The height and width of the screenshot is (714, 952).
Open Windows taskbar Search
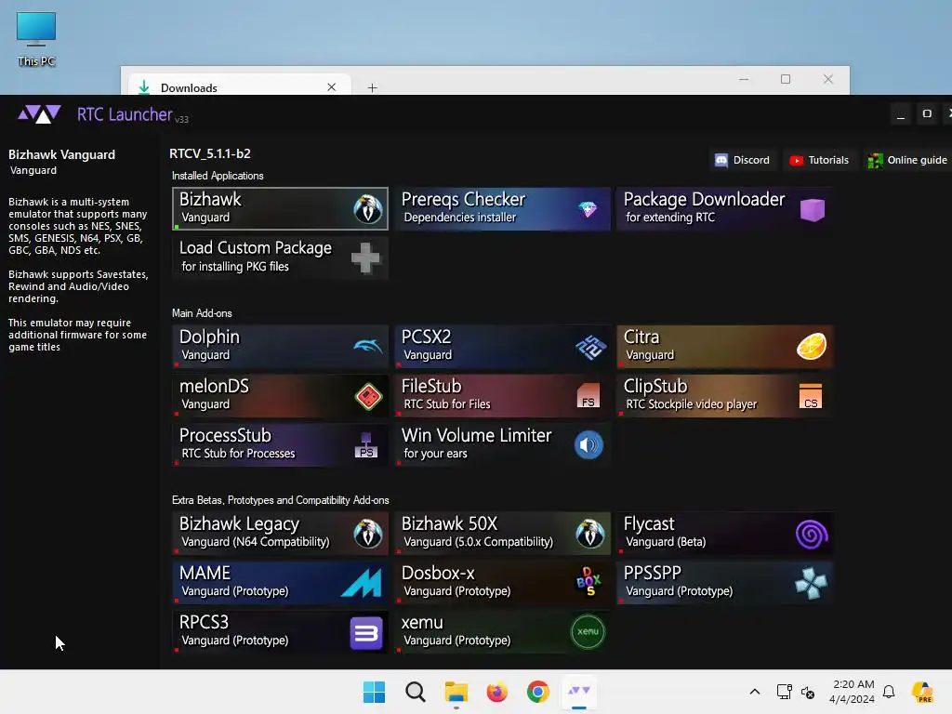(x=416, y=692)
